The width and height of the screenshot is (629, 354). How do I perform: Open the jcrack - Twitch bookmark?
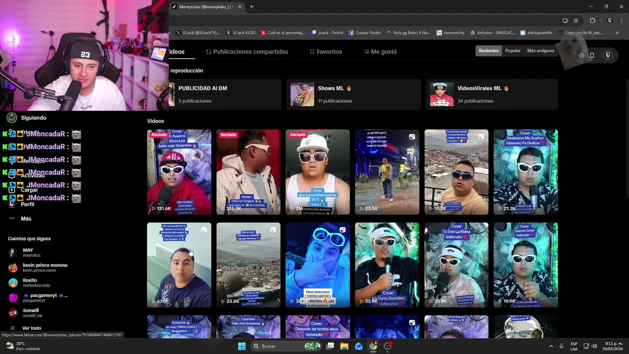[x=327, y=33]
